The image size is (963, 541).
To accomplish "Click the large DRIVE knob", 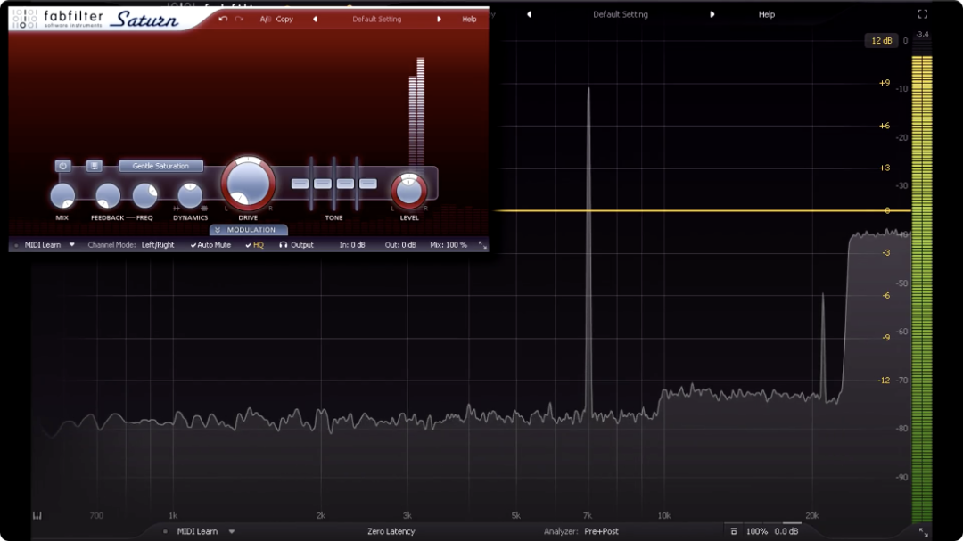I will [248, 184].
